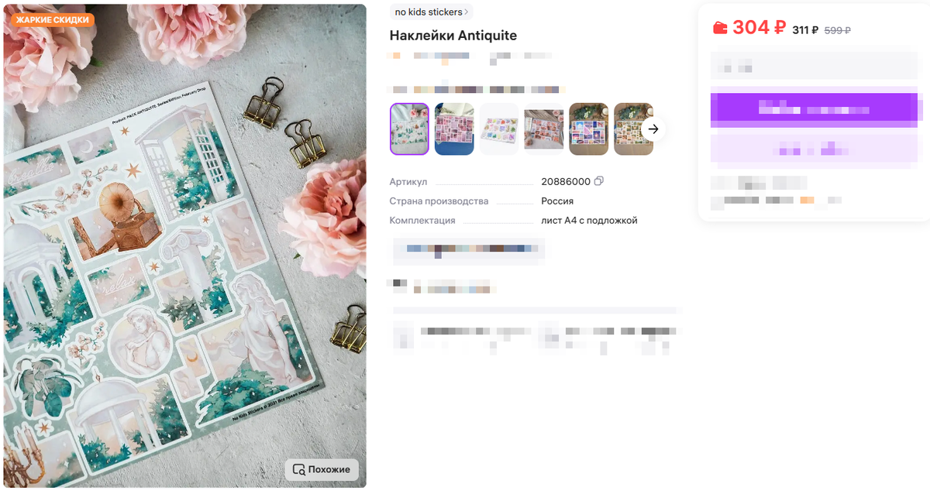The width and height of the screenshot is (930, 494).
Task: Click the Похожие button on the photo
Action: click(322, 469)
